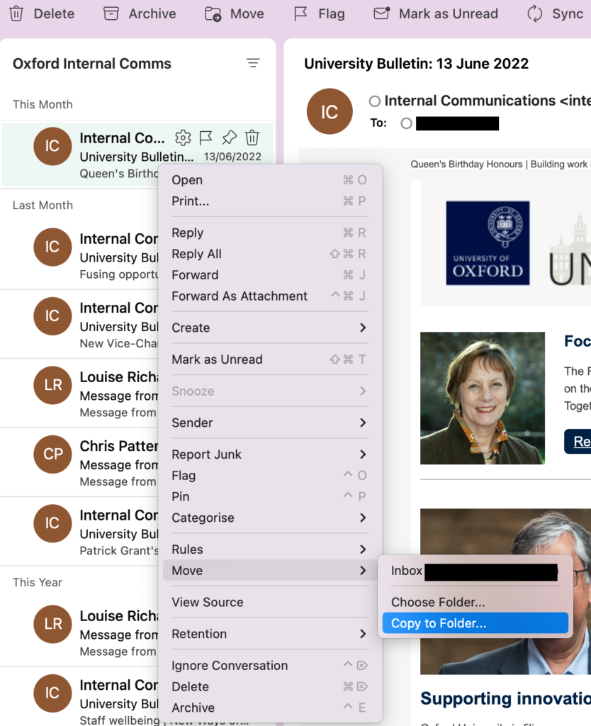
Task: Click the presence circle next to To field
Action: pos(406,123)
